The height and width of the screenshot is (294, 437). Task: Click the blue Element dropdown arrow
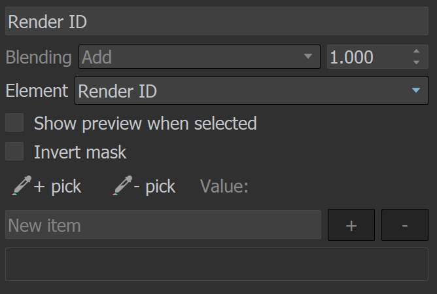point(416,90)
